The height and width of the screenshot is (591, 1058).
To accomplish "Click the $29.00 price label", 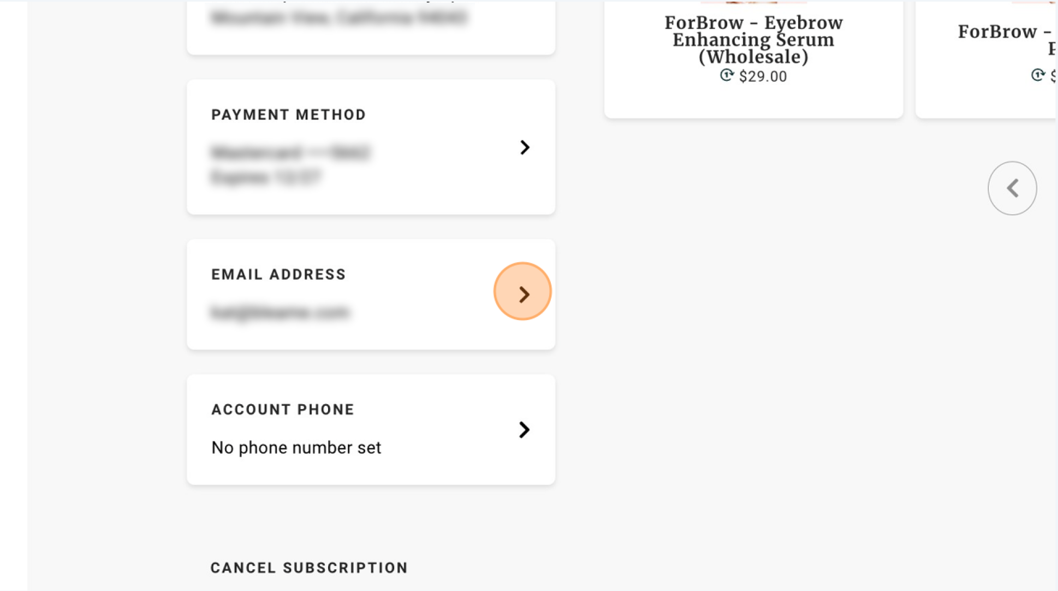I will pos(763,76).
